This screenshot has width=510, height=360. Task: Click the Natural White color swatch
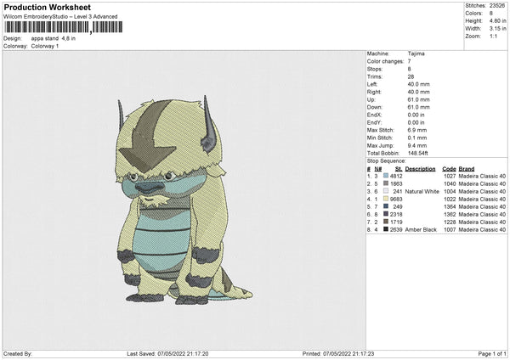click(386, 191)
